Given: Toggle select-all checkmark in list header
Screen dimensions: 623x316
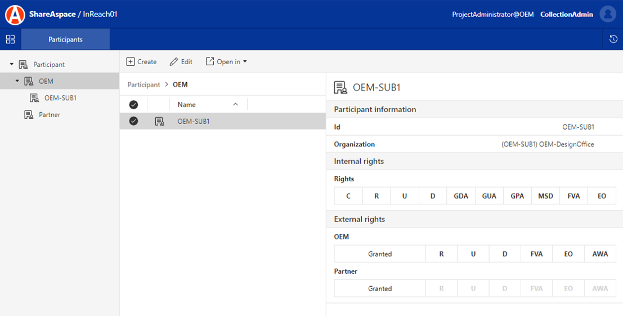Looking at the screenshot, I should coord(133,105).
